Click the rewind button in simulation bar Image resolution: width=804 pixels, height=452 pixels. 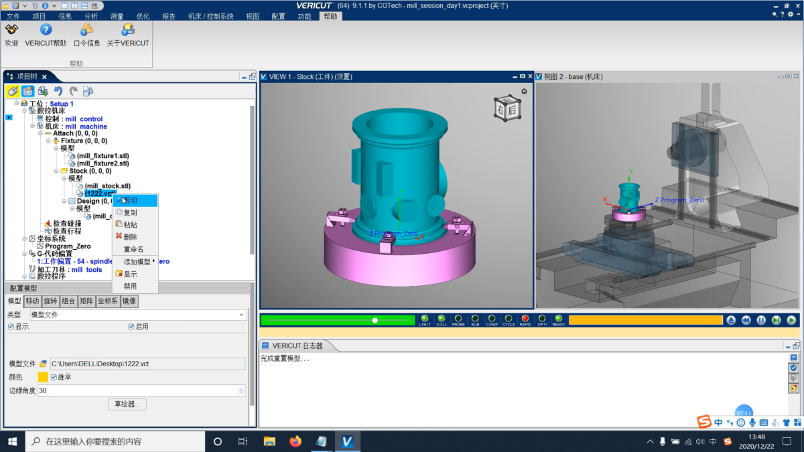pos(746,320)
